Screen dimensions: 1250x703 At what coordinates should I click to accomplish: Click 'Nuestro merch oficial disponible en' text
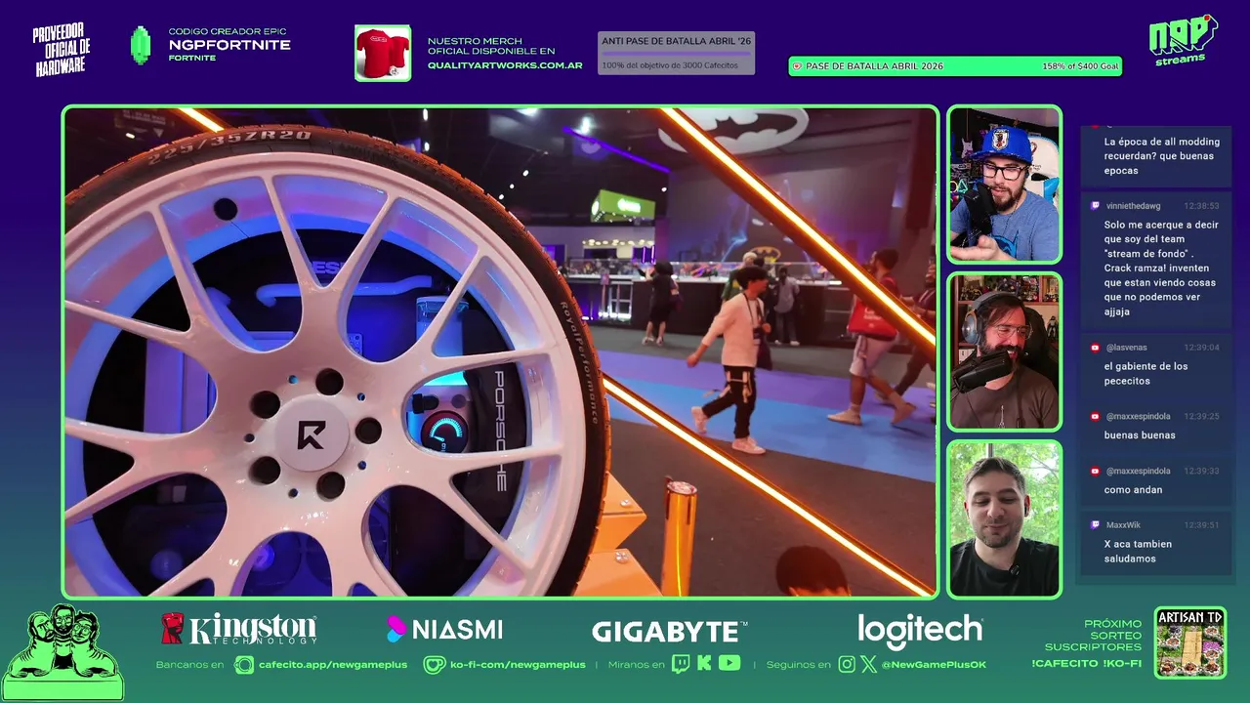[x=491, y=46]
